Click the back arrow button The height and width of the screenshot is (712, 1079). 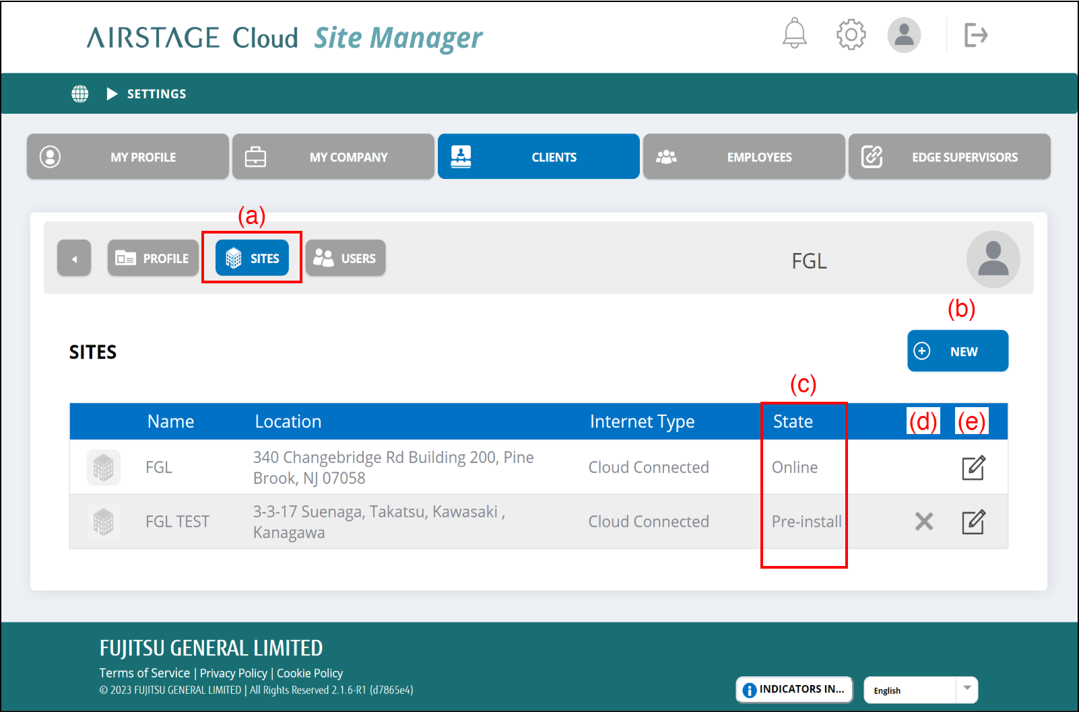pyautogui.click(x=74, y=258)
